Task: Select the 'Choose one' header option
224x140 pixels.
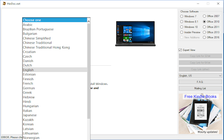Action: click(x=55, y=20)
